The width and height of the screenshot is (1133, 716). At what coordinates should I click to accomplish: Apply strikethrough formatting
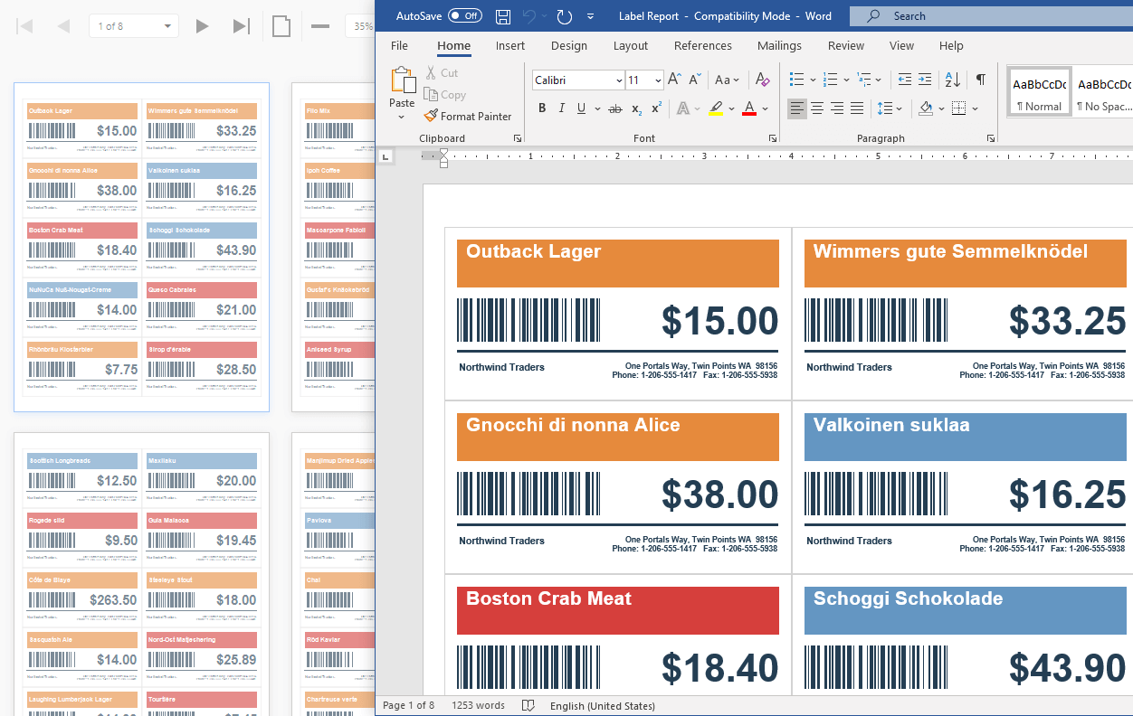click(614, 108)
